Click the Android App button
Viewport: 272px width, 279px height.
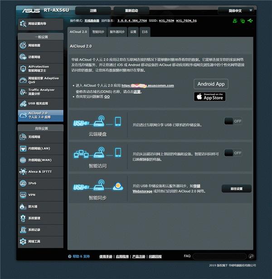click(x=211, y=84)
